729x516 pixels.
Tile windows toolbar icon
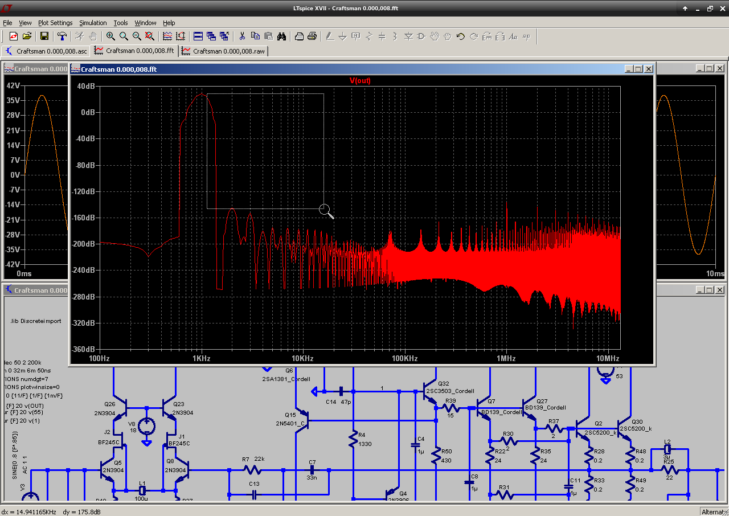pyautogui.click(x=198, y=36)
